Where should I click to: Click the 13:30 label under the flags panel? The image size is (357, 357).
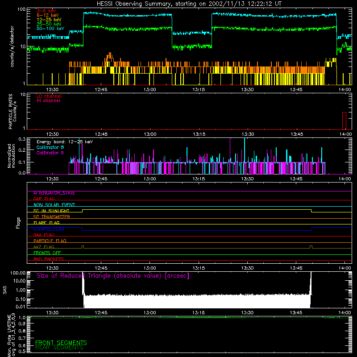[248, 268]
